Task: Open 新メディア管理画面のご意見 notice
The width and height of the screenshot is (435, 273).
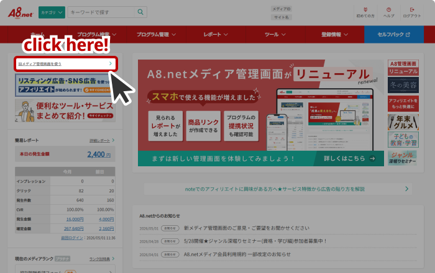Action: point(246,228)
